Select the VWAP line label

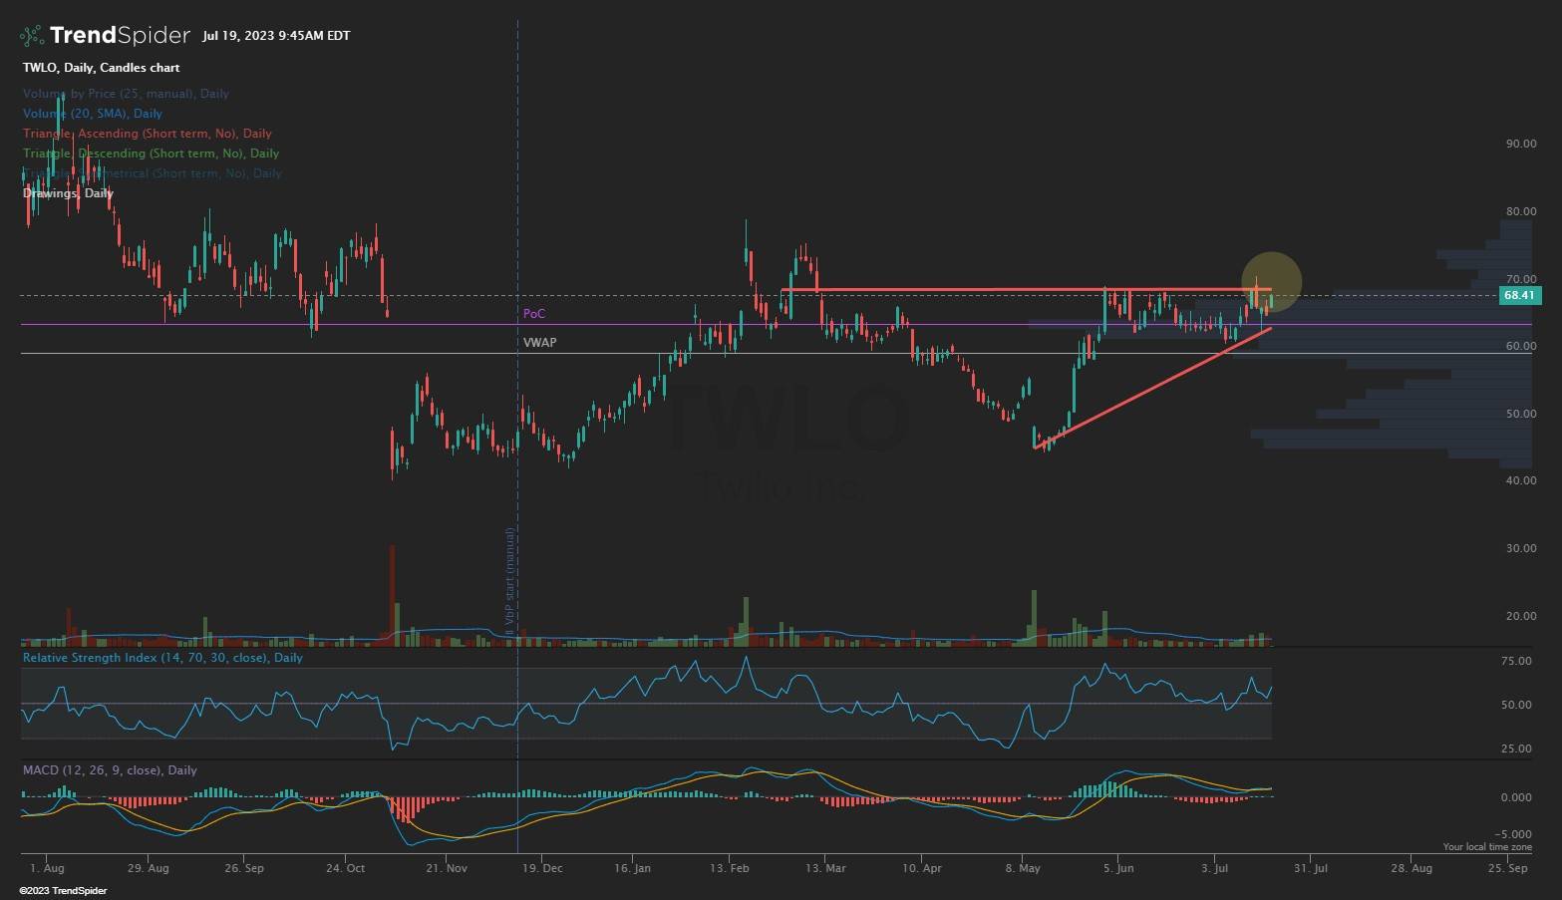(x=538, y=342)
